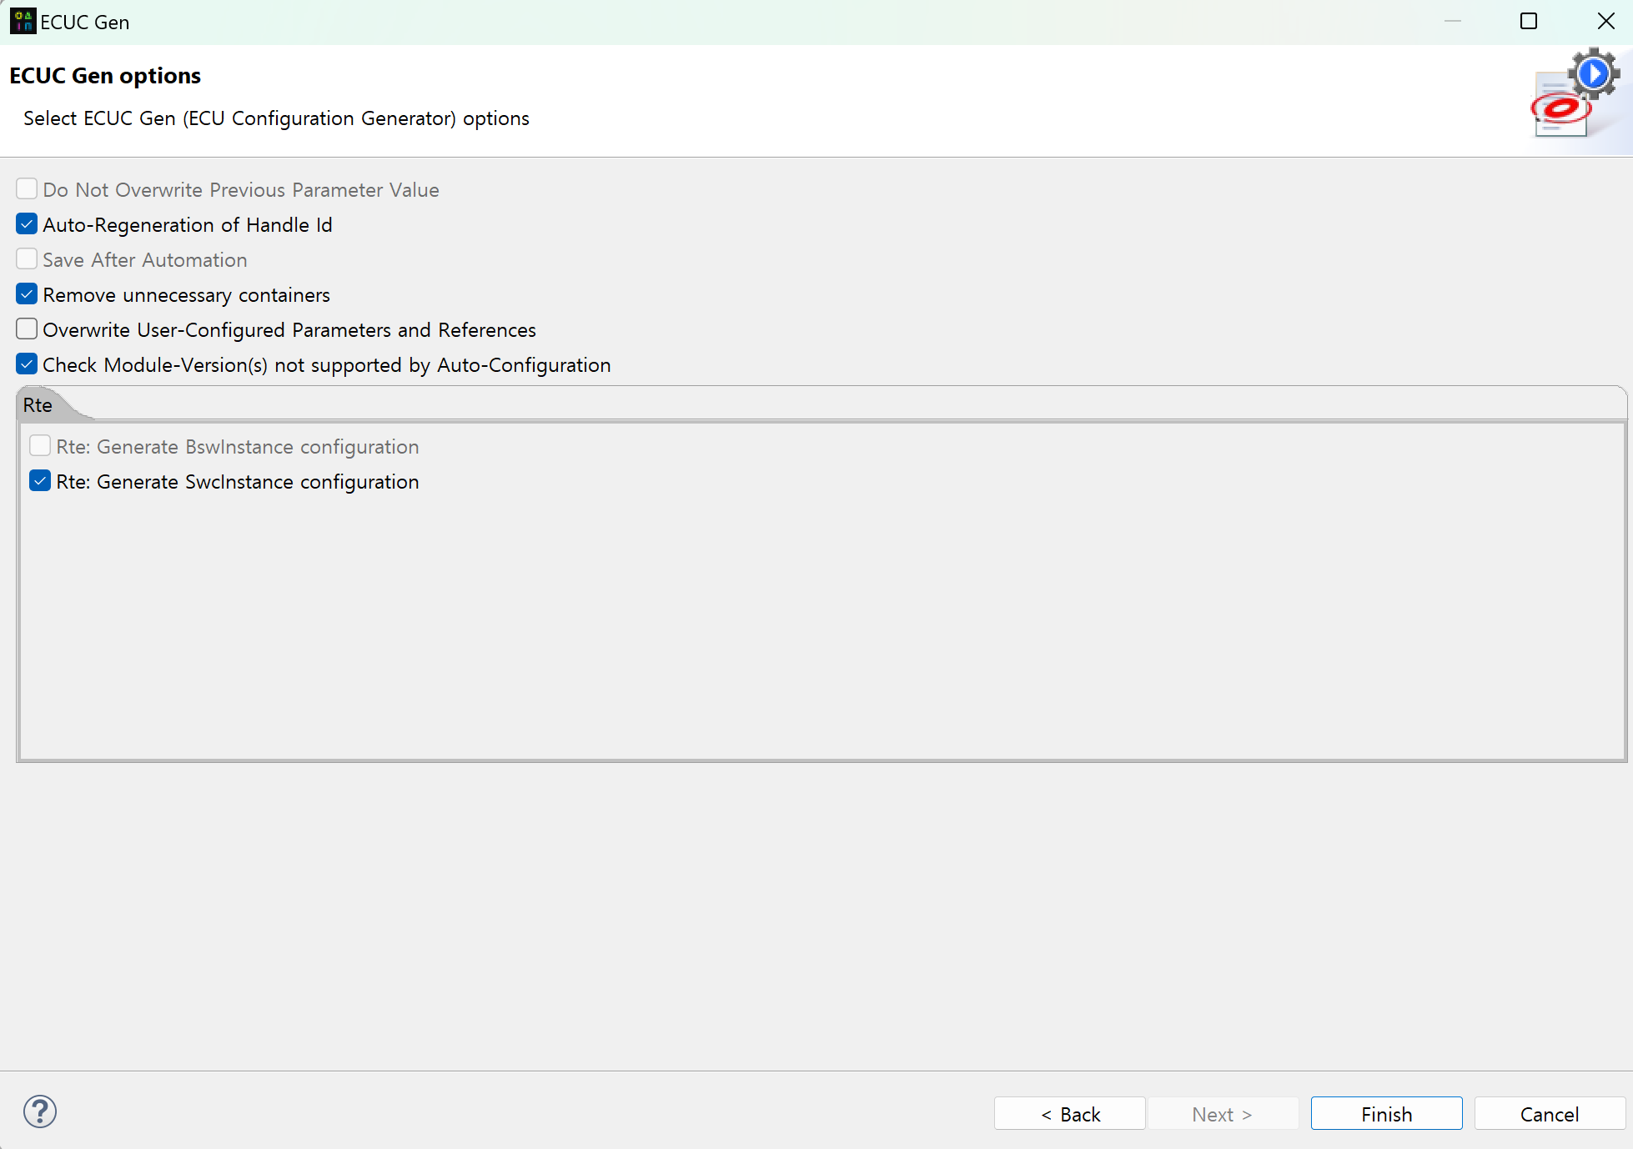Click Finish to complete the wizard
The width and height of the screenshot is (1633, 1149).
click(x=1386, y=1114)
